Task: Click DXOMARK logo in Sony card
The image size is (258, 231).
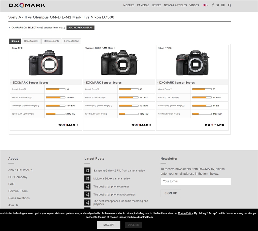Action: point(68,125)
